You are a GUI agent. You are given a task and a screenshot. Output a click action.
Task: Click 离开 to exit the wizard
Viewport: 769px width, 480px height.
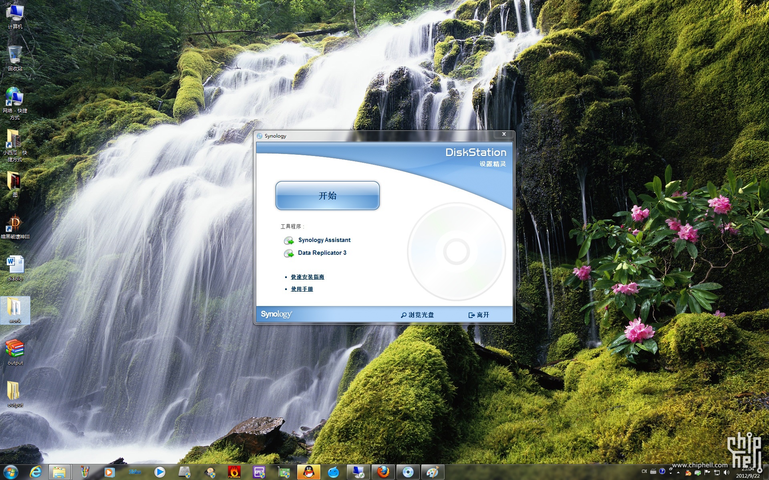point(479,315)
